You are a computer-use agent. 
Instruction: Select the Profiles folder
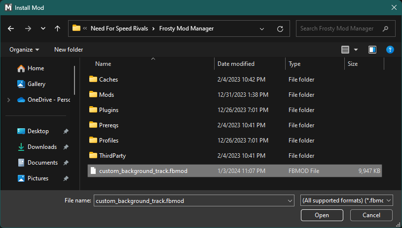coord(235,141)
